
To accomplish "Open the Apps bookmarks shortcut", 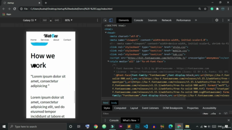I will [7, 14].
